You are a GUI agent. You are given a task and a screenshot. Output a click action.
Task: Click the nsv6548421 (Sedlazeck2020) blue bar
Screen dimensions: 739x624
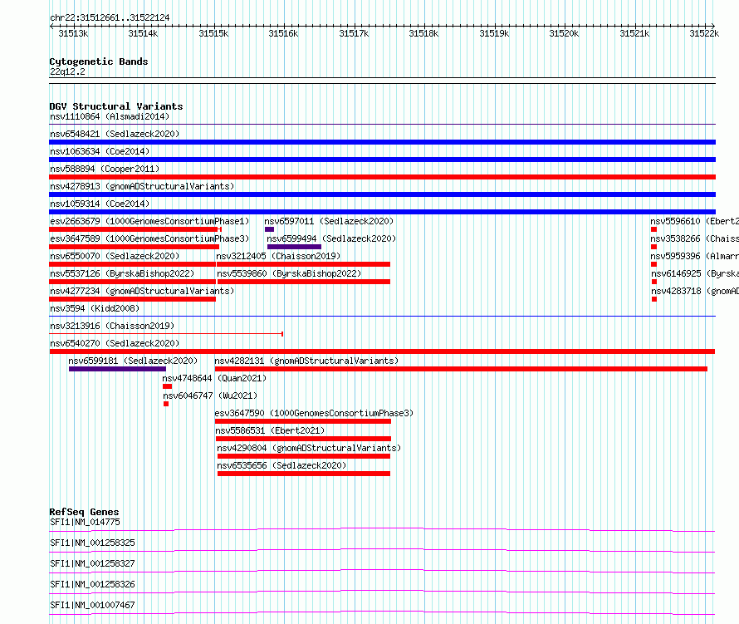point(382,142)
